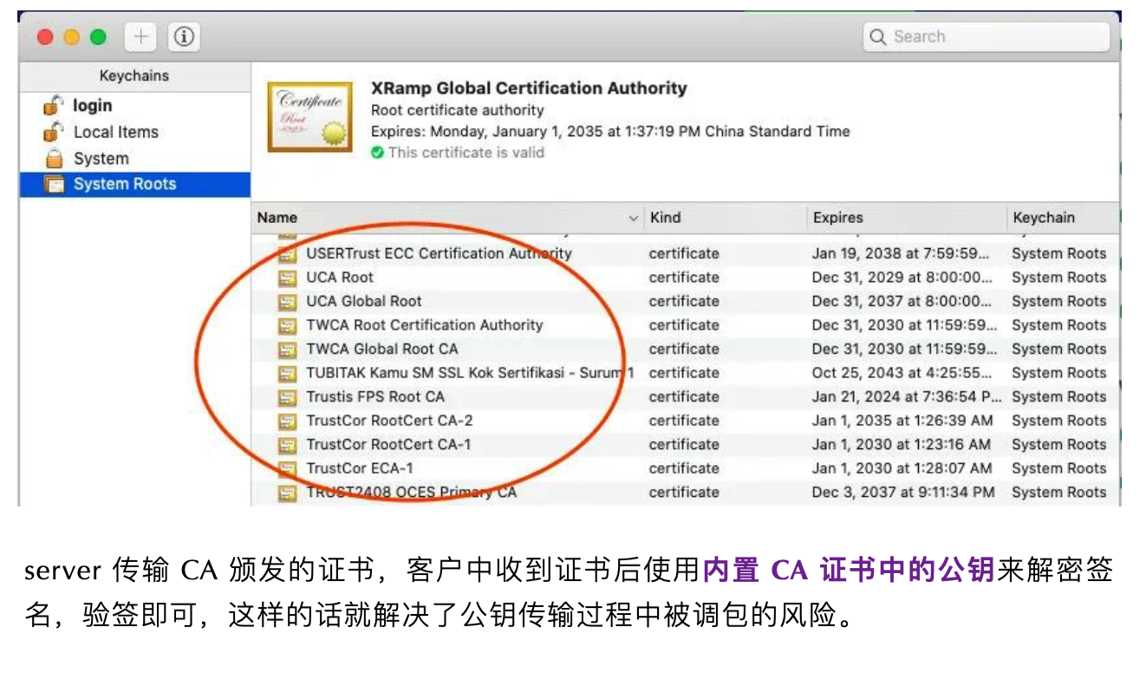Click the unlocked padlock icon beside login
This screenshot has height=673, width=1146.
pyautogui.click(x=55, y=106)
